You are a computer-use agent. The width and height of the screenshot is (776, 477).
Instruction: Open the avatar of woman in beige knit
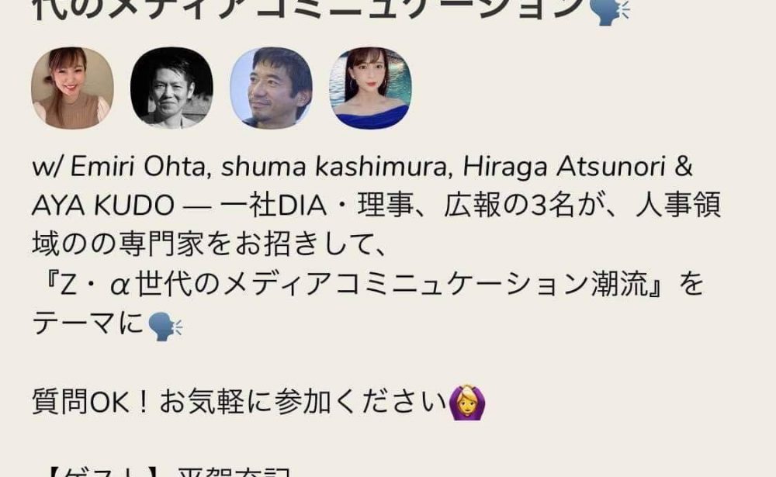[x=72, y=88]
